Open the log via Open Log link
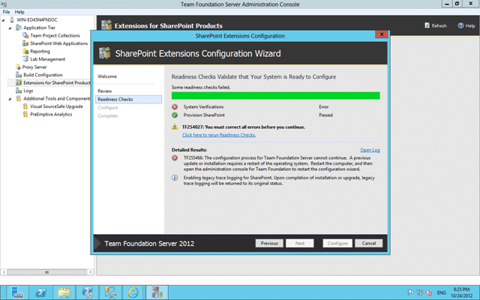Viewport: 480px width, 300px height. tap(370, 150)
